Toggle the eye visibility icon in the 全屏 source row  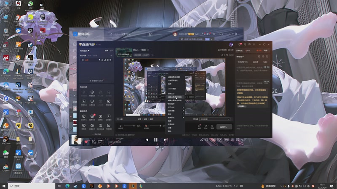click(102, 60)
